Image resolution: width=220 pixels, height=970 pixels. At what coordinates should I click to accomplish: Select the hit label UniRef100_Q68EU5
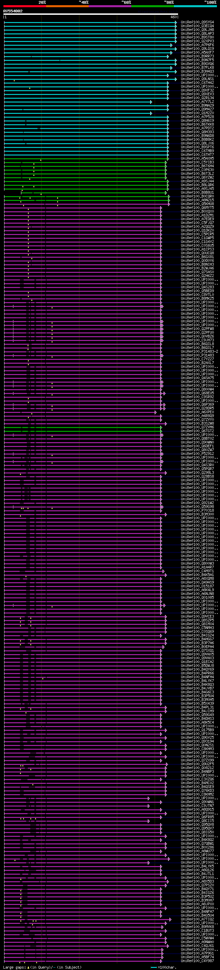coord(197,394)
